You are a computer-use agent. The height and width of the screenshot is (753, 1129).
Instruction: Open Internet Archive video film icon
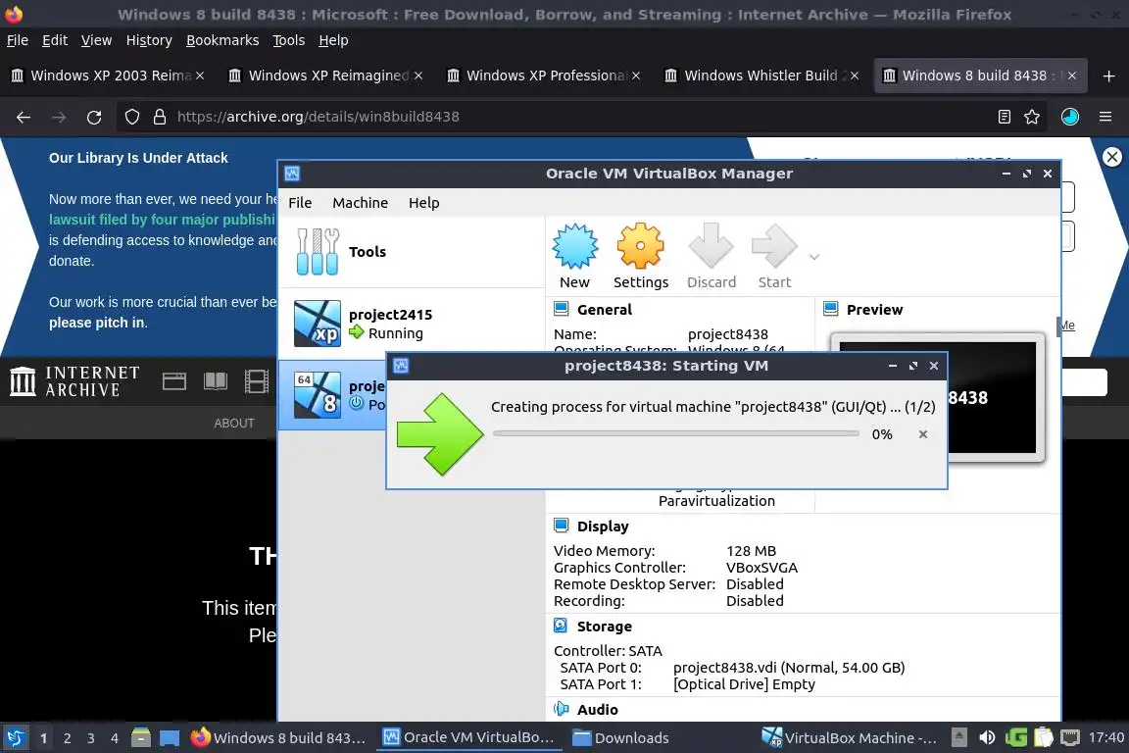pyautogui.click(x=257, y=381)
